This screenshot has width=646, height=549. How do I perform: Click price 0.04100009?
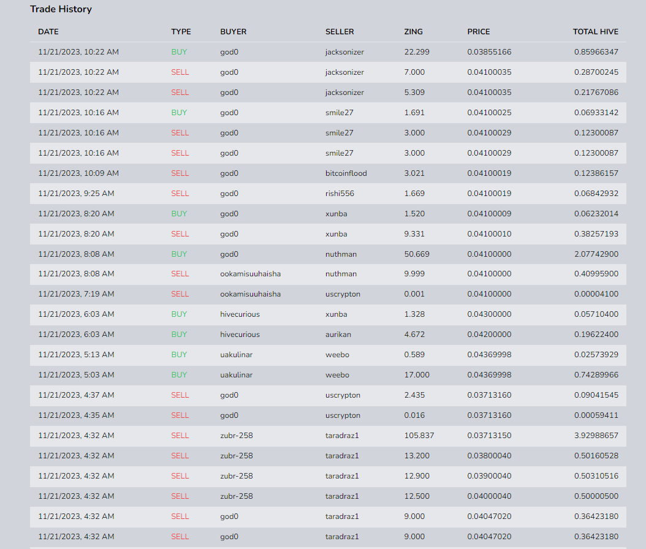tap(489, 214)
